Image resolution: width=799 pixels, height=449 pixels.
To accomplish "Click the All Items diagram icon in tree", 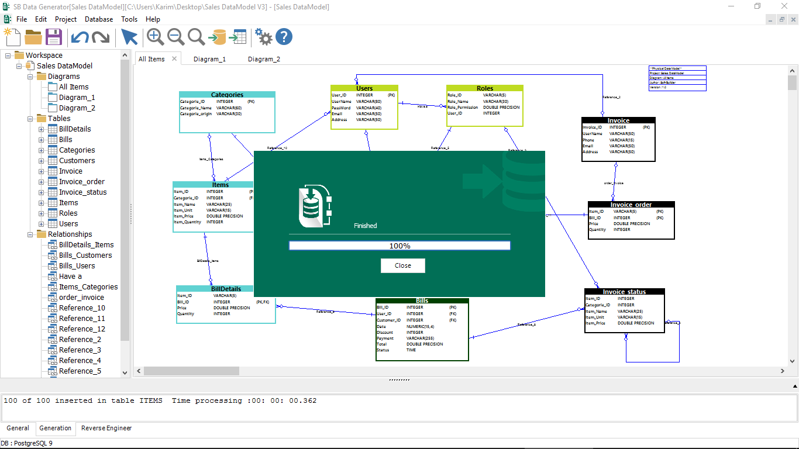I will pos(52,87).
